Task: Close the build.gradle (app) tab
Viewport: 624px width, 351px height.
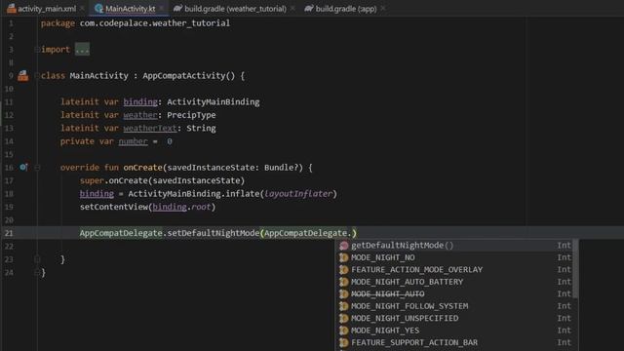Action: (383, 9)
